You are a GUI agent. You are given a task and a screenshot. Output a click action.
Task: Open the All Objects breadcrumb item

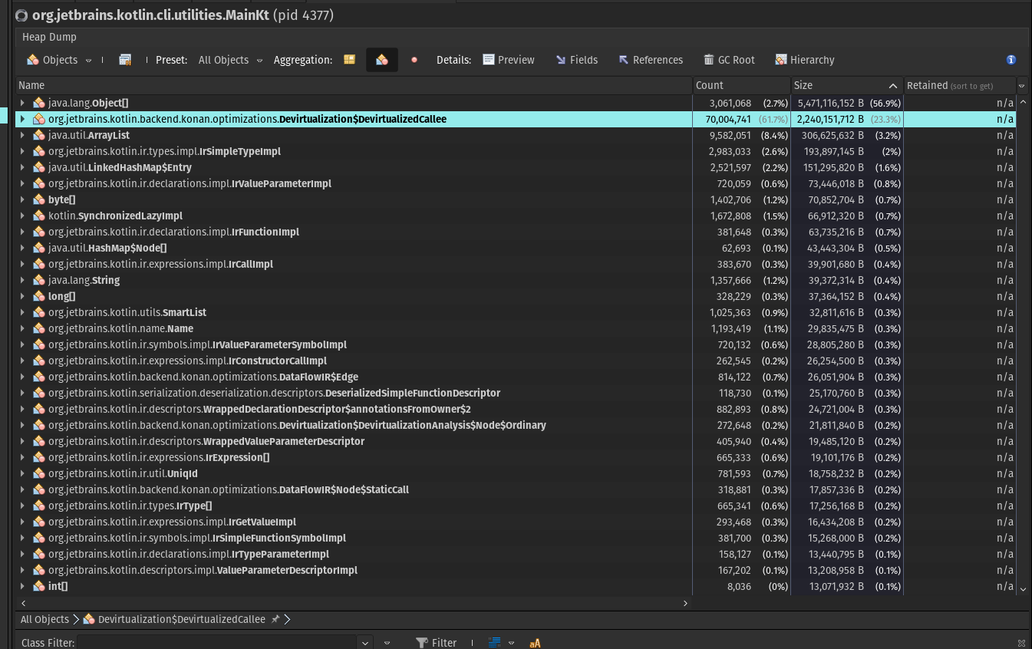pos(45,619)
